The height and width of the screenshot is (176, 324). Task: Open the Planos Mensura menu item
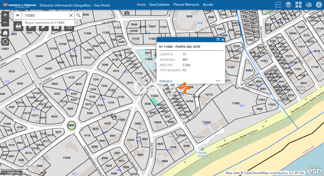pyautogui.click(x=186, y=5)
